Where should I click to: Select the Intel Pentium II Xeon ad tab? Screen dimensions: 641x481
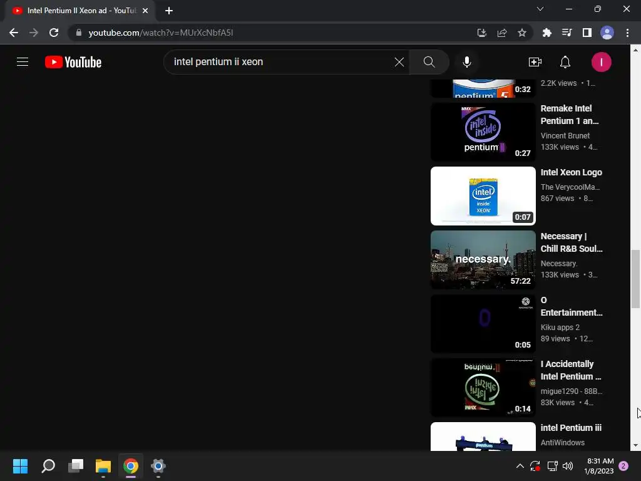[79, 11]
